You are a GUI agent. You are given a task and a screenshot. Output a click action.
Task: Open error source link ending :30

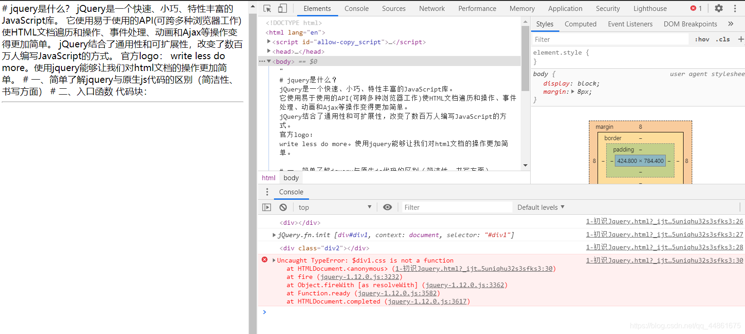[664, 260]
